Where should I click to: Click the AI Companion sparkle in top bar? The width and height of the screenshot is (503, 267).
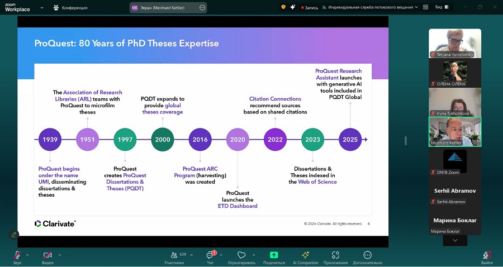pos(292,7)
